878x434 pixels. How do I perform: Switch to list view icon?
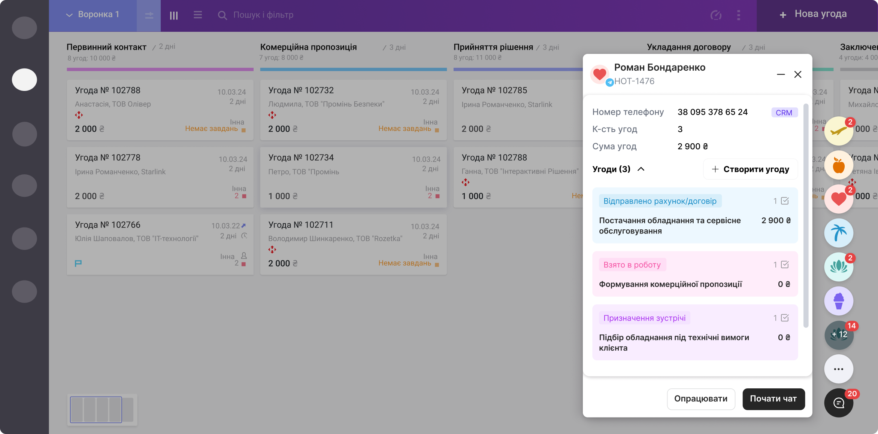coord(198,15)
